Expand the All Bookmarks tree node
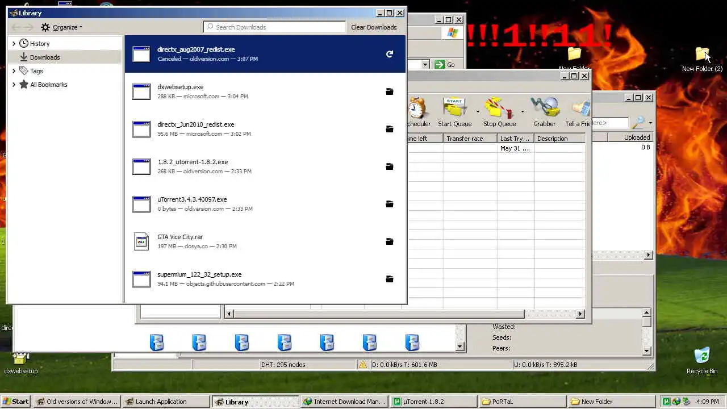This screenshot has height=409, width=727. click(14, 85)
